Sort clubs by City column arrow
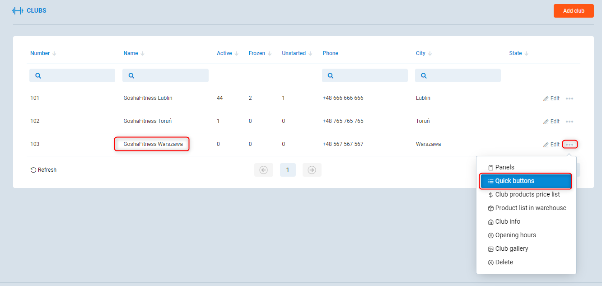This screenshot has height=286, width=602. coord(430,53)
